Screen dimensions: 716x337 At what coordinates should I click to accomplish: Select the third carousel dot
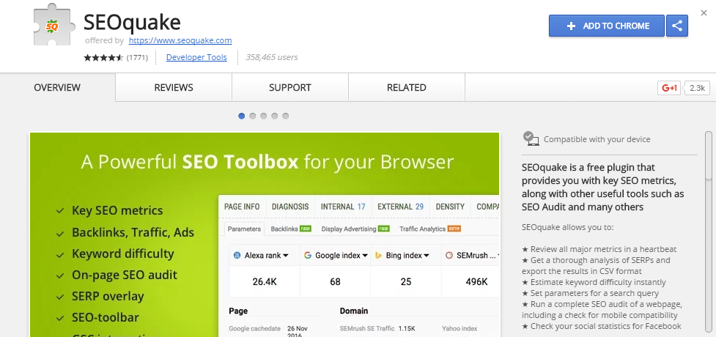(264, 116)
